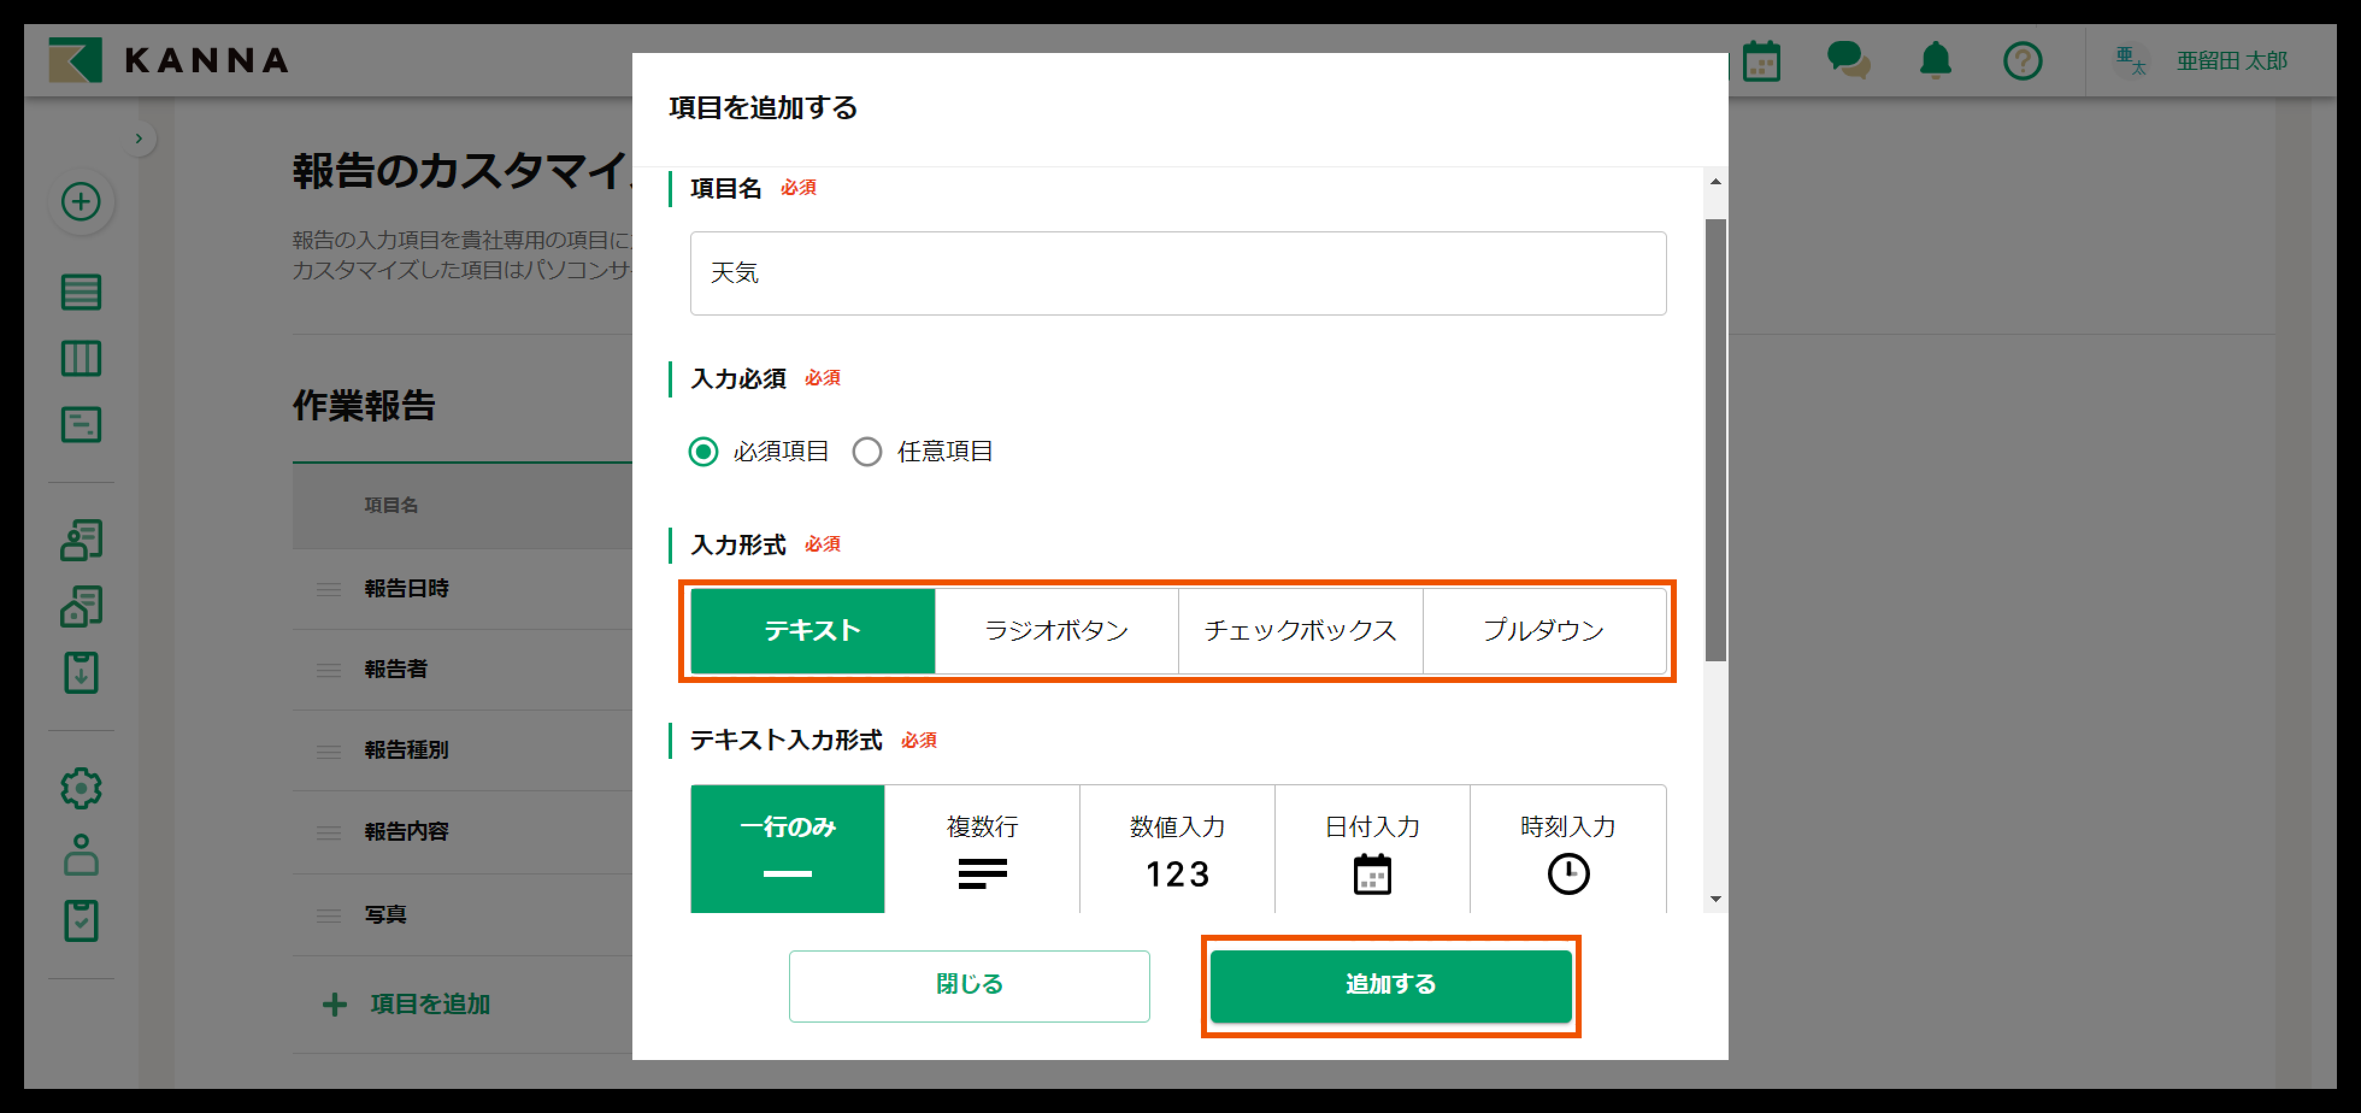Image resolution: width=2361 pixels, height=1113 pixels.
Task: Switch input format to チェックボックス
Action: click(x=1300, y=630)
